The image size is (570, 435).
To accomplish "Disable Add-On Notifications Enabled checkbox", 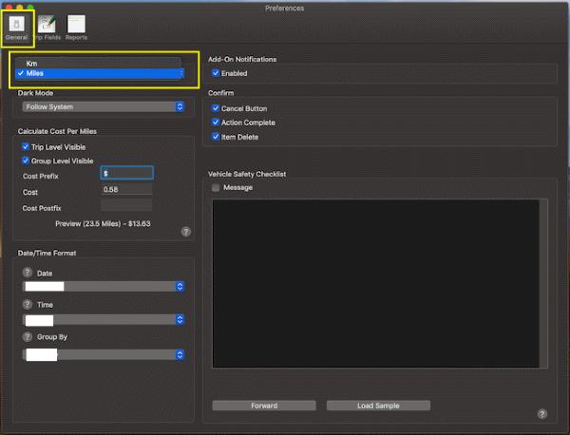I will click(216, 72).
